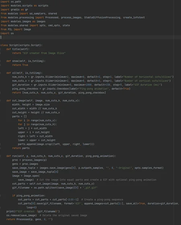Collapse the fold marker beside def ui
The height and width of the screenshot is (225, 181).
pyautogui.click(x=0, y=73)
